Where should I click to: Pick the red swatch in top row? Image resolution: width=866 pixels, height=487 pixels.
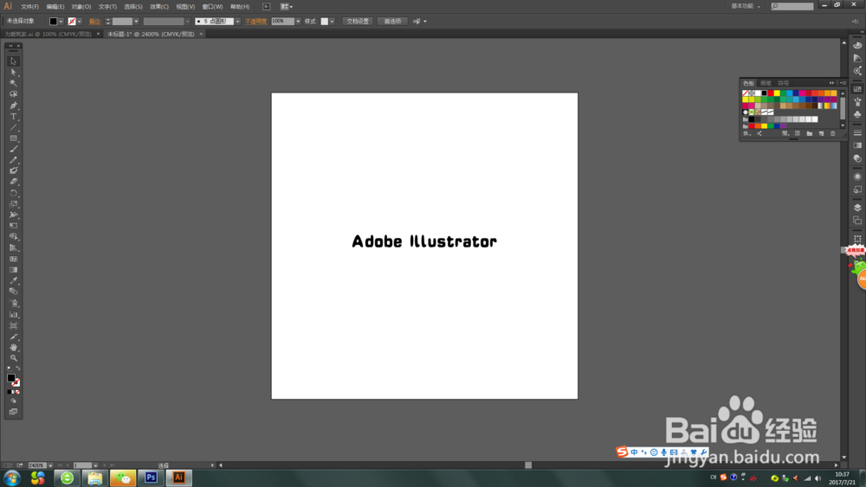(x=771, y=93)
